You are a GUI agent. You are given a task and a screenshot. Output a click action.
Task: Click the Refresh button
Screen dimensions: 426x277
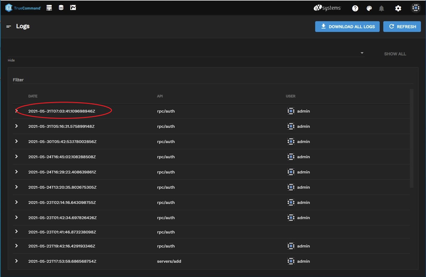click(x=402, y=27)
